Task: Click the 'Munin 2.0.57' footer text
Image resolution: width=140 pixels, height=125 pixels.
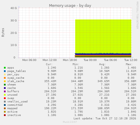Action: point(70,122)
